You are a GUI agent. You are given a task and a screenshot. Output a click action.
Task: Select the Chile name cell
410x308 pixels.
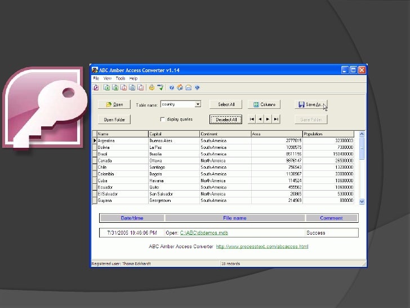pos(123,167)
